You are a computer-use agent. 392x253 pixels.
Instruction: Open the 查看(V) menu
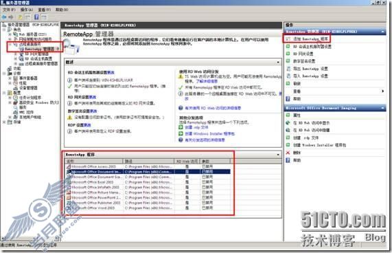click(x=44, y=10)
